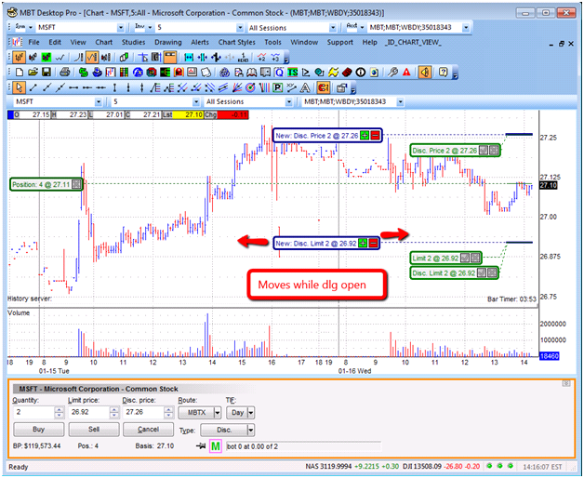Select the bar chart style icon
Viewport: 584px width, 478px height.
tap(19, 57)
